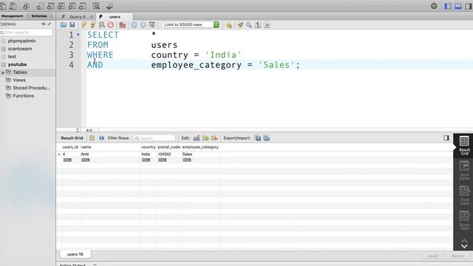This screenshot has height=266, width=473.
Task: Switch to the Schemas tab
Action: coord(39,16)
